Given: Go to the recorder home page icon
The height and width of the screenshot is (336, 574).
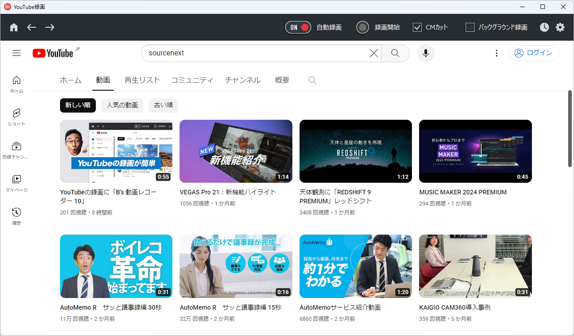Looking at the screenshot, I should pyautogui.click(x=14, y=27).
